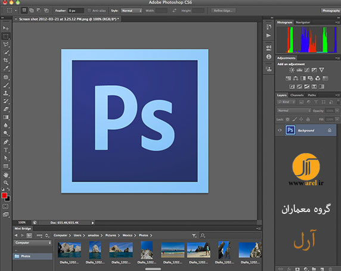Add a Levels adjustment
341x271 pixels.
point(299,70)
